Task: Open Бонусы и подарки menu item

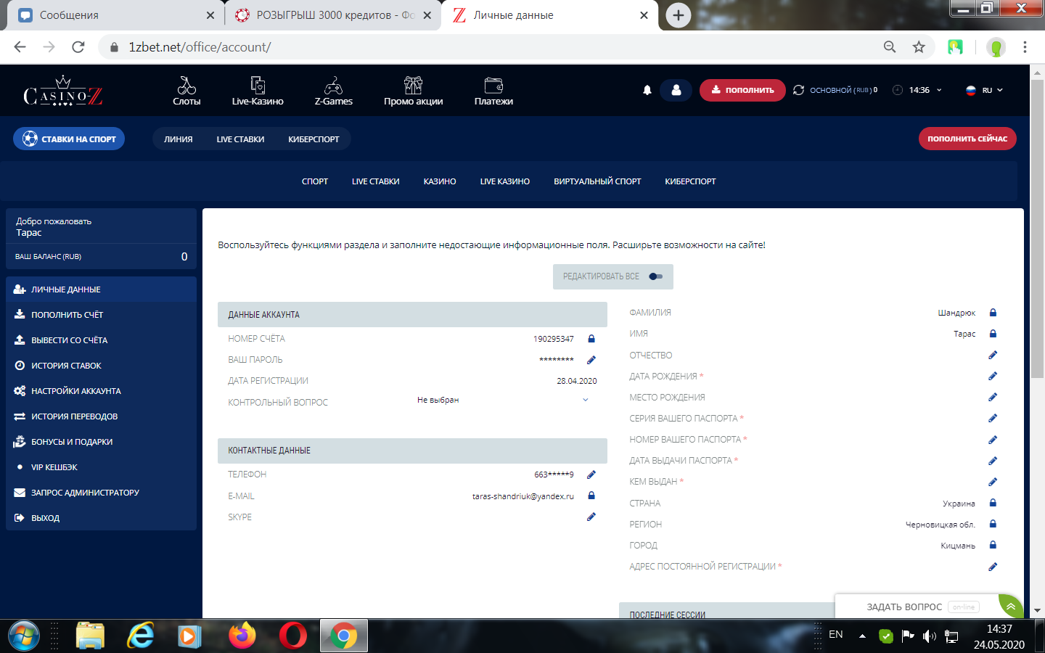Action: coord(72,442)
